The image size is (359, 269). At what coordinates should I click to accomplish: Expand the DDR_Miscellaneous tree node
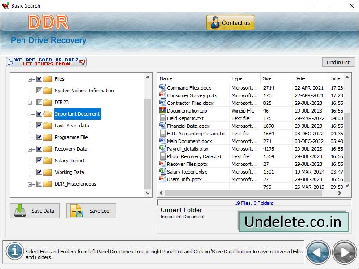click(30, 184)
